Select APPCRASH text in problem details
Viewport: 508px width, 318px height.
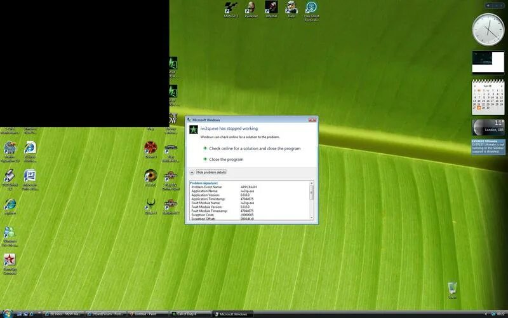tap(248, 187)
